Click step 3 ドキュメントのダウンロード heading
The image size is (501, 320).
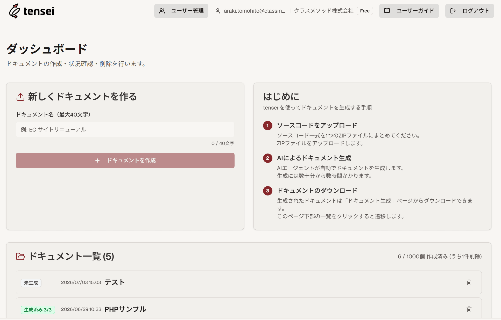317,191
